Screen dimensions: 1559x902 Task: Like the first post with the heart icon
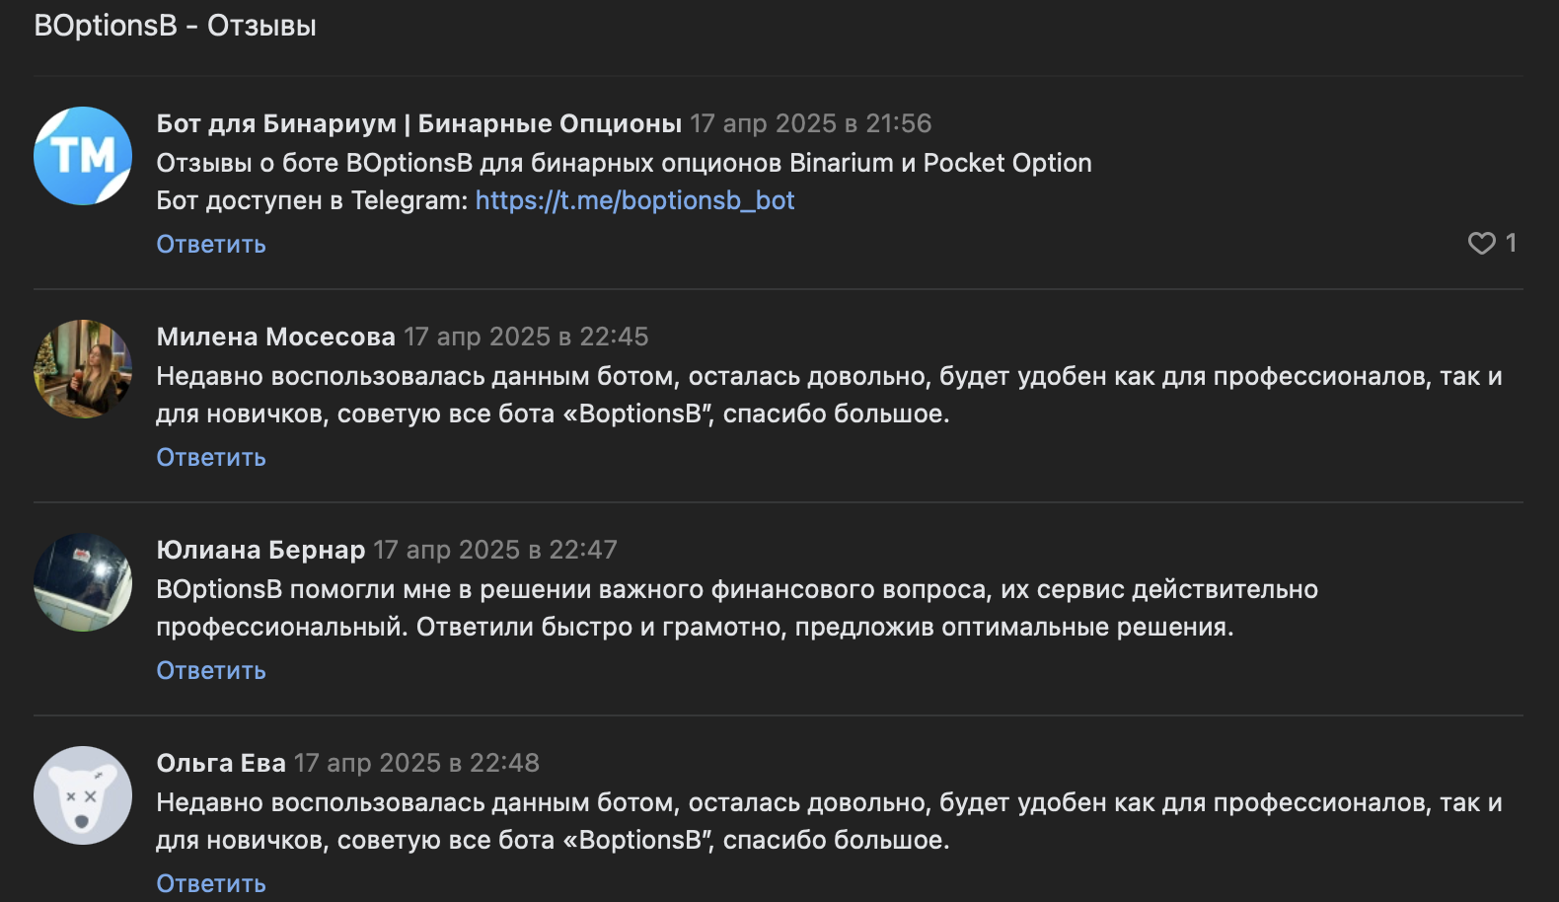[x=1481, y=243]
